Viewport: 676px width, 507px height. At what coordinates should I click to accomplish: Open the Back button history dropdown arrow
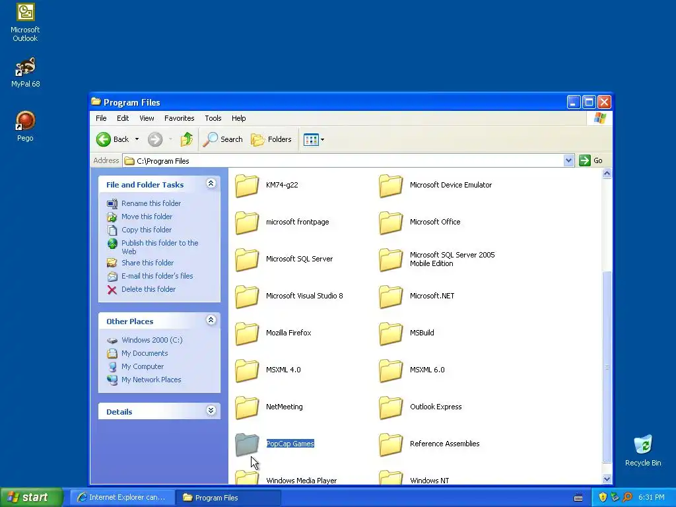tap(137, 139)
